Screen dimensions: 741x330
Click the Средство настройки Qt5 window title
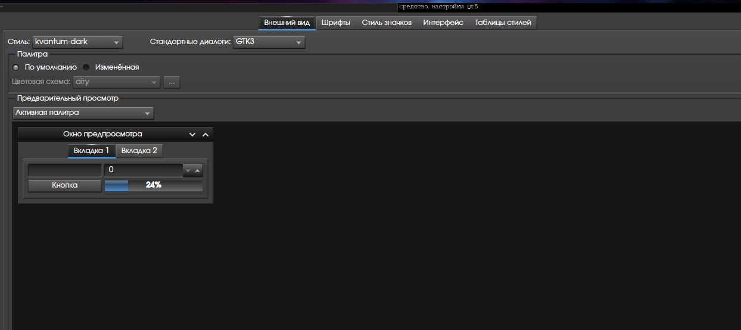tap(438, 7)
